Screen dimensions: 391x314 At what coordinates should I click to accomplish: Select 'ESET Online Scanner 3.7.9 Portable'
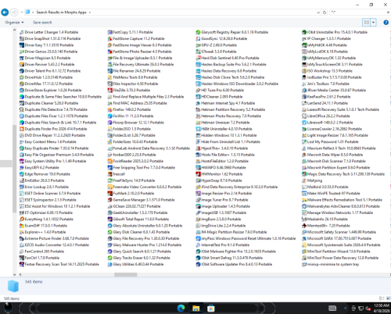[50, 194]
